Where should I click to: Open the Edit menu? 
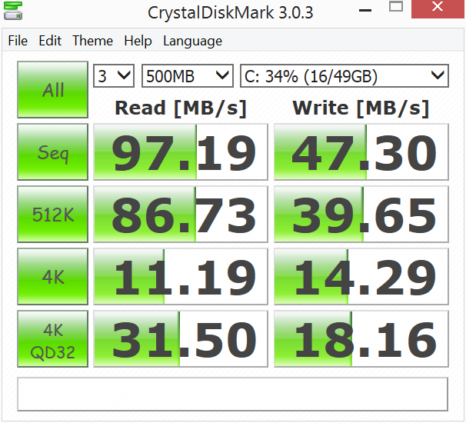[50, 41]
